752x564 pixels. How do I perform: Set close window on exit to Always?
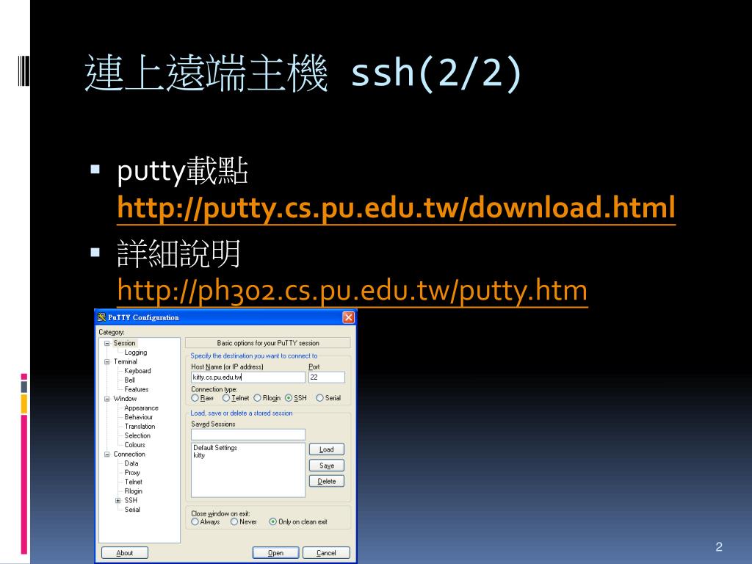click(x=195, y=522)
